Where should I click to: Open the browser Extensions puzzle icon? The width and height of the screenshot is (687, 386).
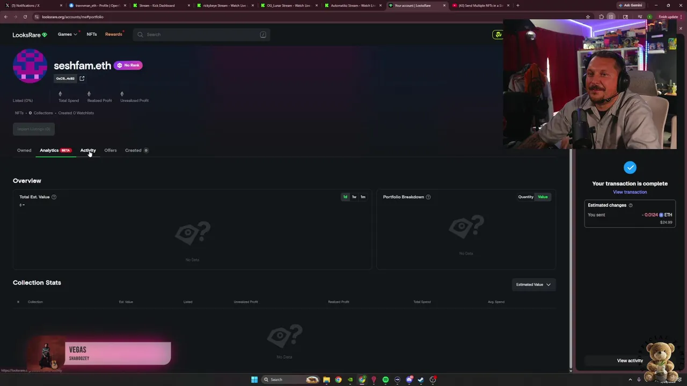pyautogui.click(x=601, y=17)
